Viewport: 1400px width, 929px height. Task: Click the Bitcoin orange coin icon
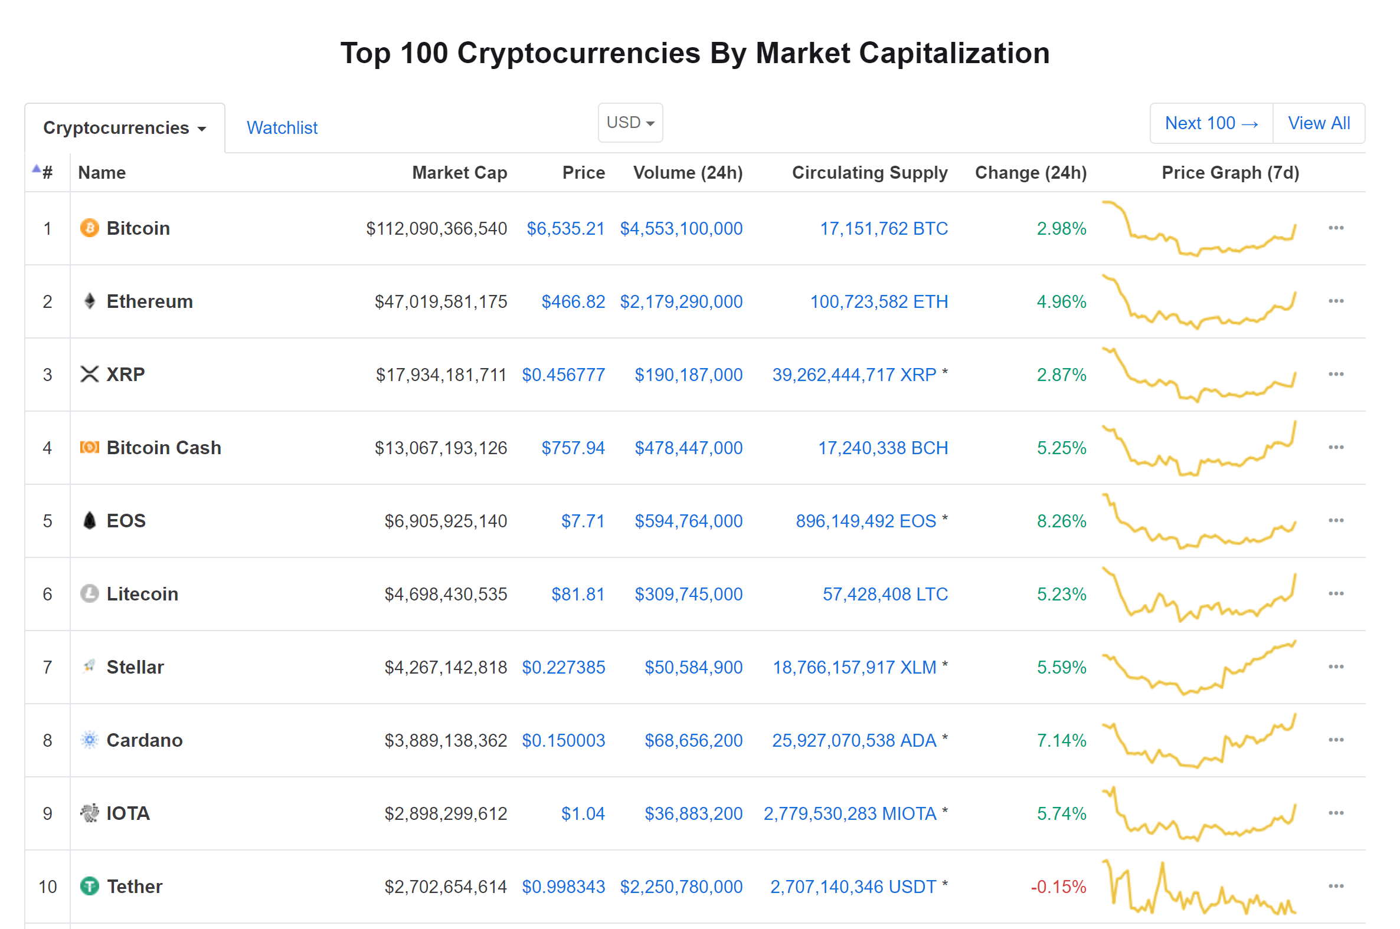(x=90, y=228)
